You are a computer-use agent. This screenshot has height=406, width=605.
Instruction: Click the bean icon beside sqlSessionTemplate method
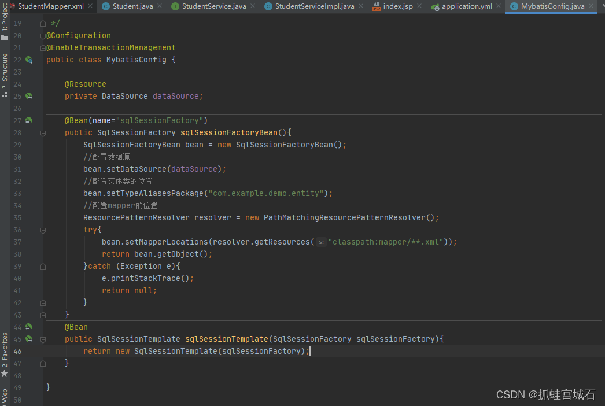29,339
